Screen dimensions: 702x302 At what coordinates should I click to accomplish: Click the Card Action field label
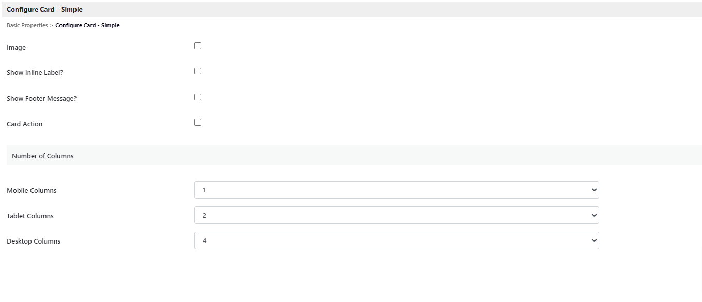pyautogui.click(x=25, y=124)
